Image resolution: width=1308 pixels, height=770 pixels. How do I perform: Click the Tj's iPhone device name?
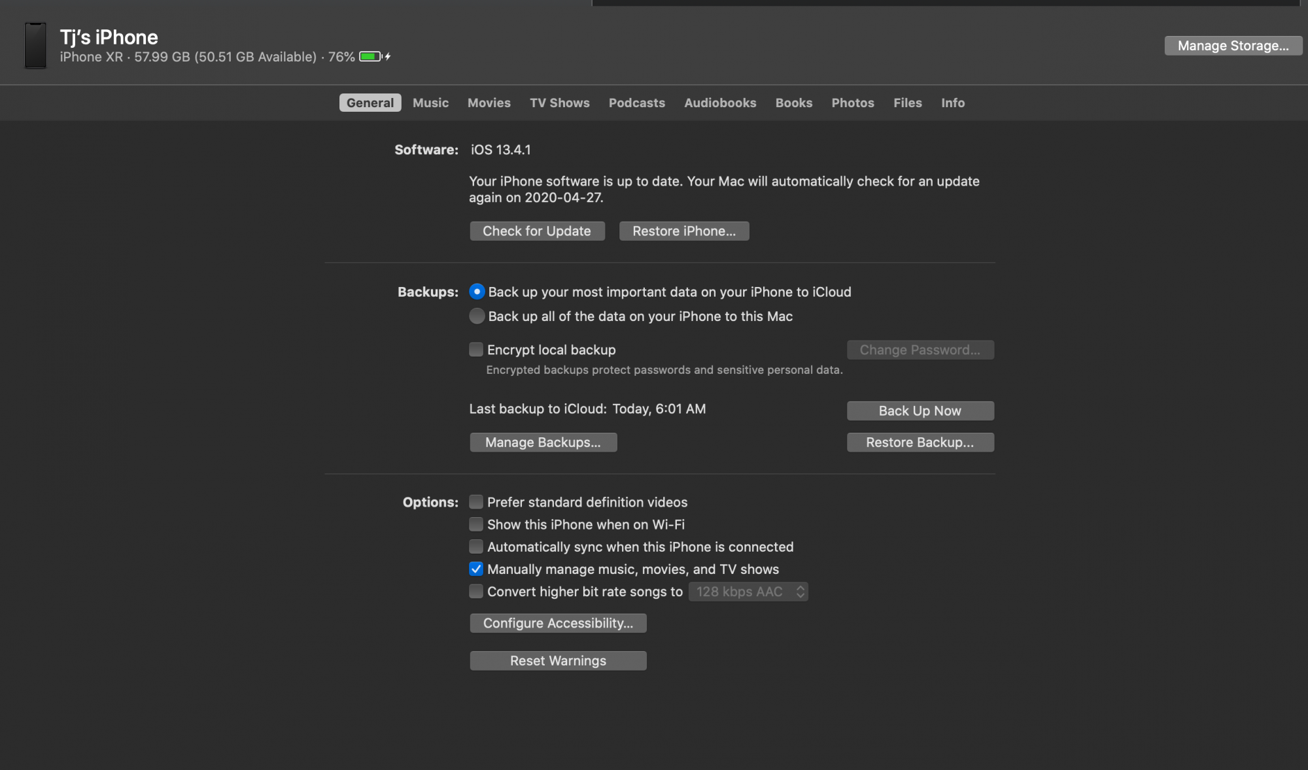(109, 37)
